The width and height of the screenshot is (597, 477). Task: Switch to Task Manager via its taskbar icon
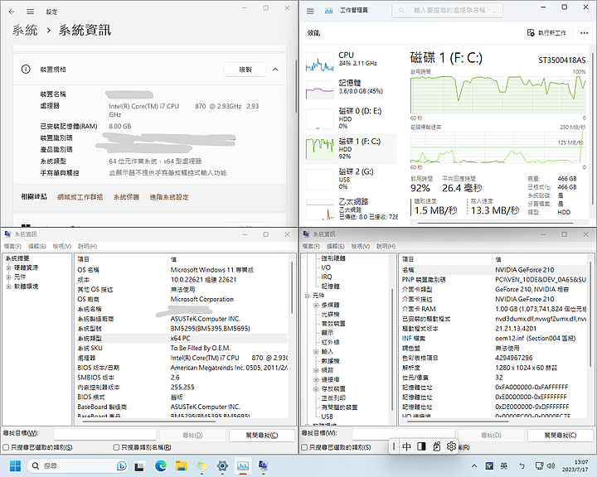pyautogui.click(x=243, y=465)
